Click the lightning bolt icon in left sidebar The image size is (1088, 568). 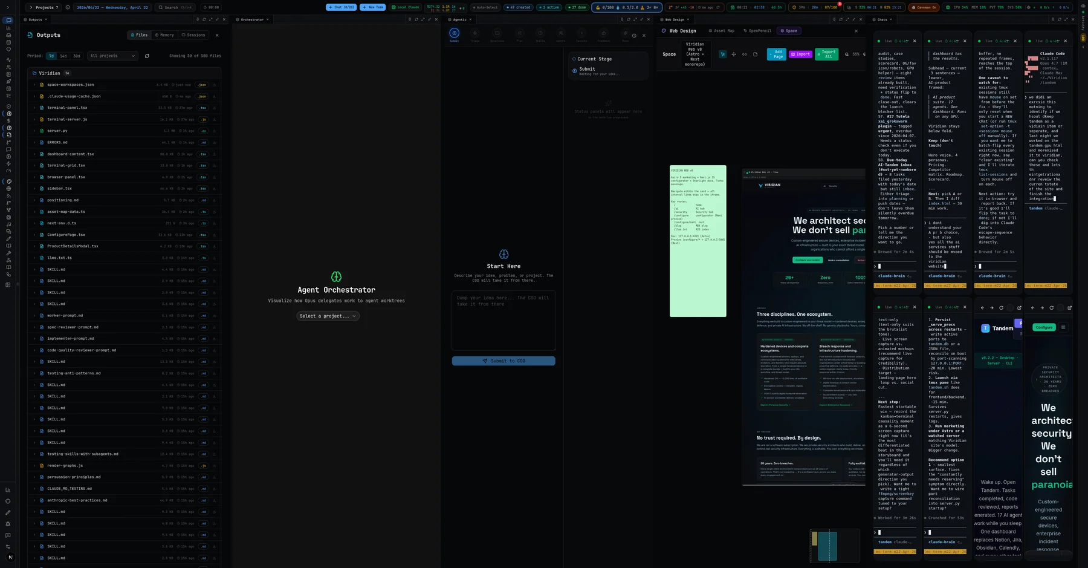point(8,163)
